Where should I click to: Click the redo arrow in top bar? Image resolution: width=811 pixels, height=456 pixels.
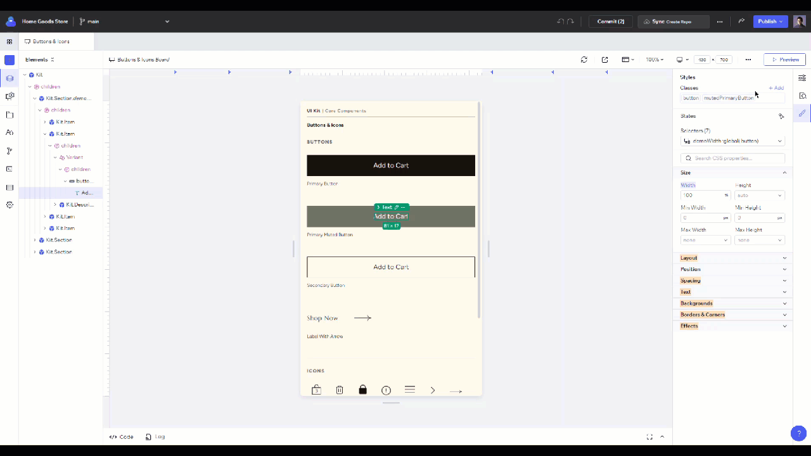570,22
